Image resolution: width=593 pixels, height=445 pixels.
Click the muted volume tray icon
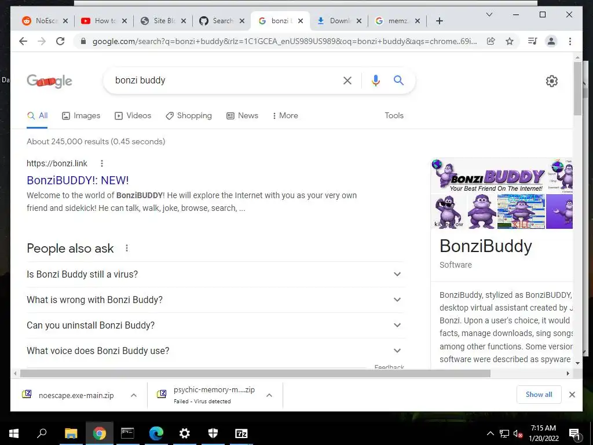[518, 433]
